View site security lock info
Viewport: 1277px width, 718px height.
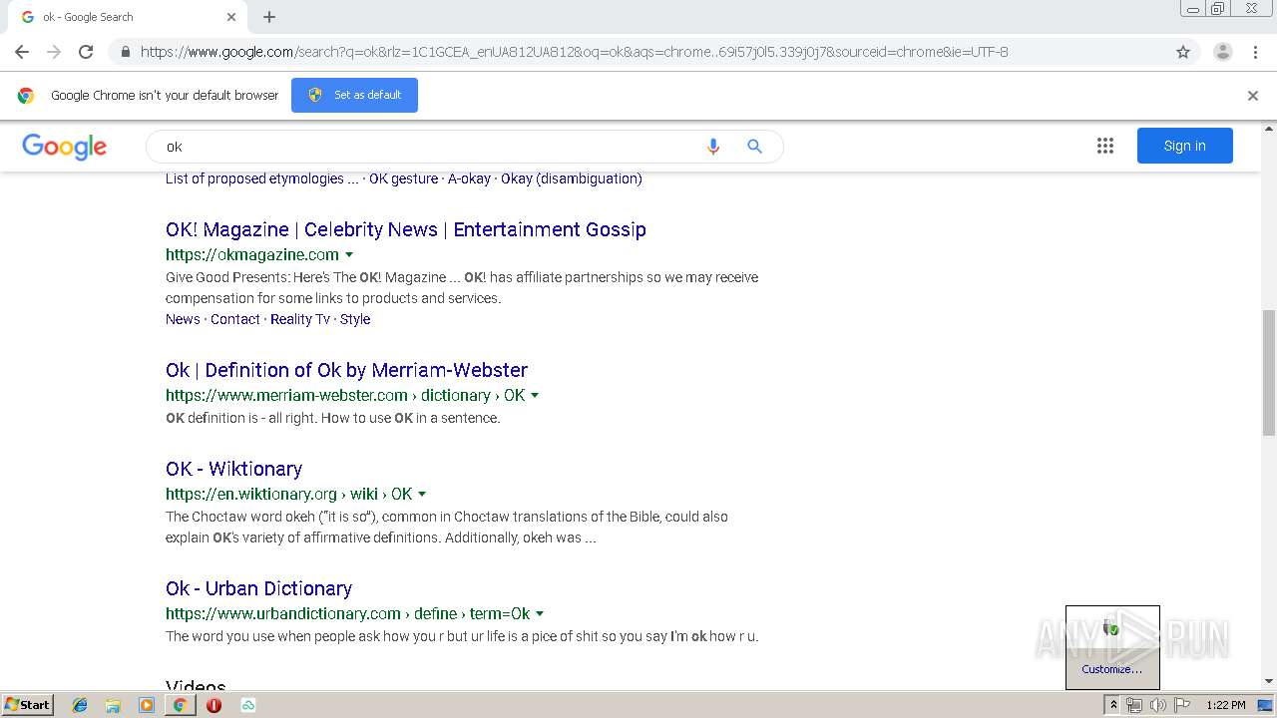[125, 52]
